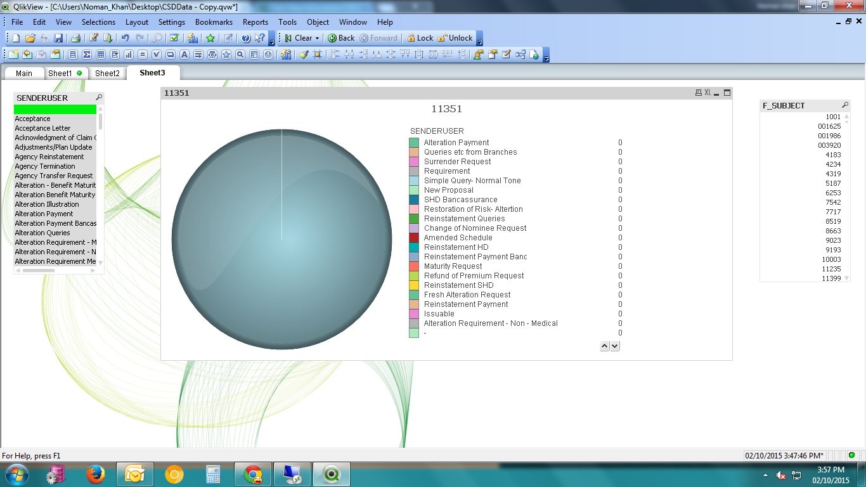Select 'Agency Termination' in SENDERUSER list
Image resolution: width=866 pixels, height=487 pixels.
pyautogui.click(x=45, y=166)
